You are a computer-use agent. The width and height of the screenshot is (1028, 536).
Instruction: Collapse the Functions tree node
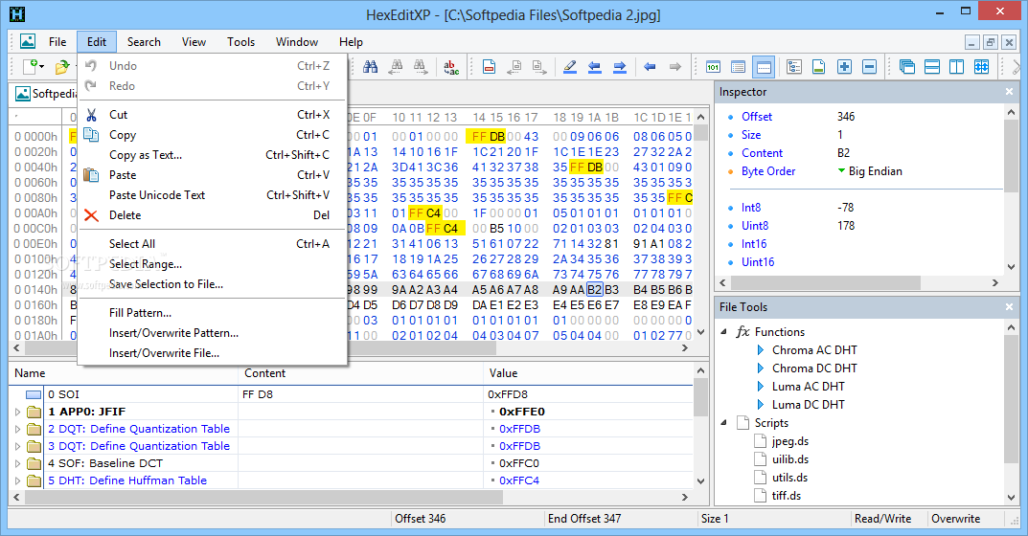click(723, 331)
